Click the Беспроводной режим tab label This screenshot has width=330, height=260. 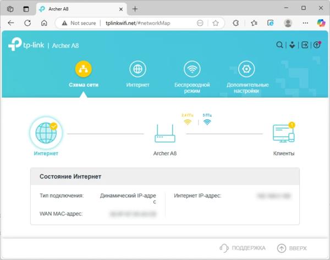pyautogui.click(x=192, y=88)
